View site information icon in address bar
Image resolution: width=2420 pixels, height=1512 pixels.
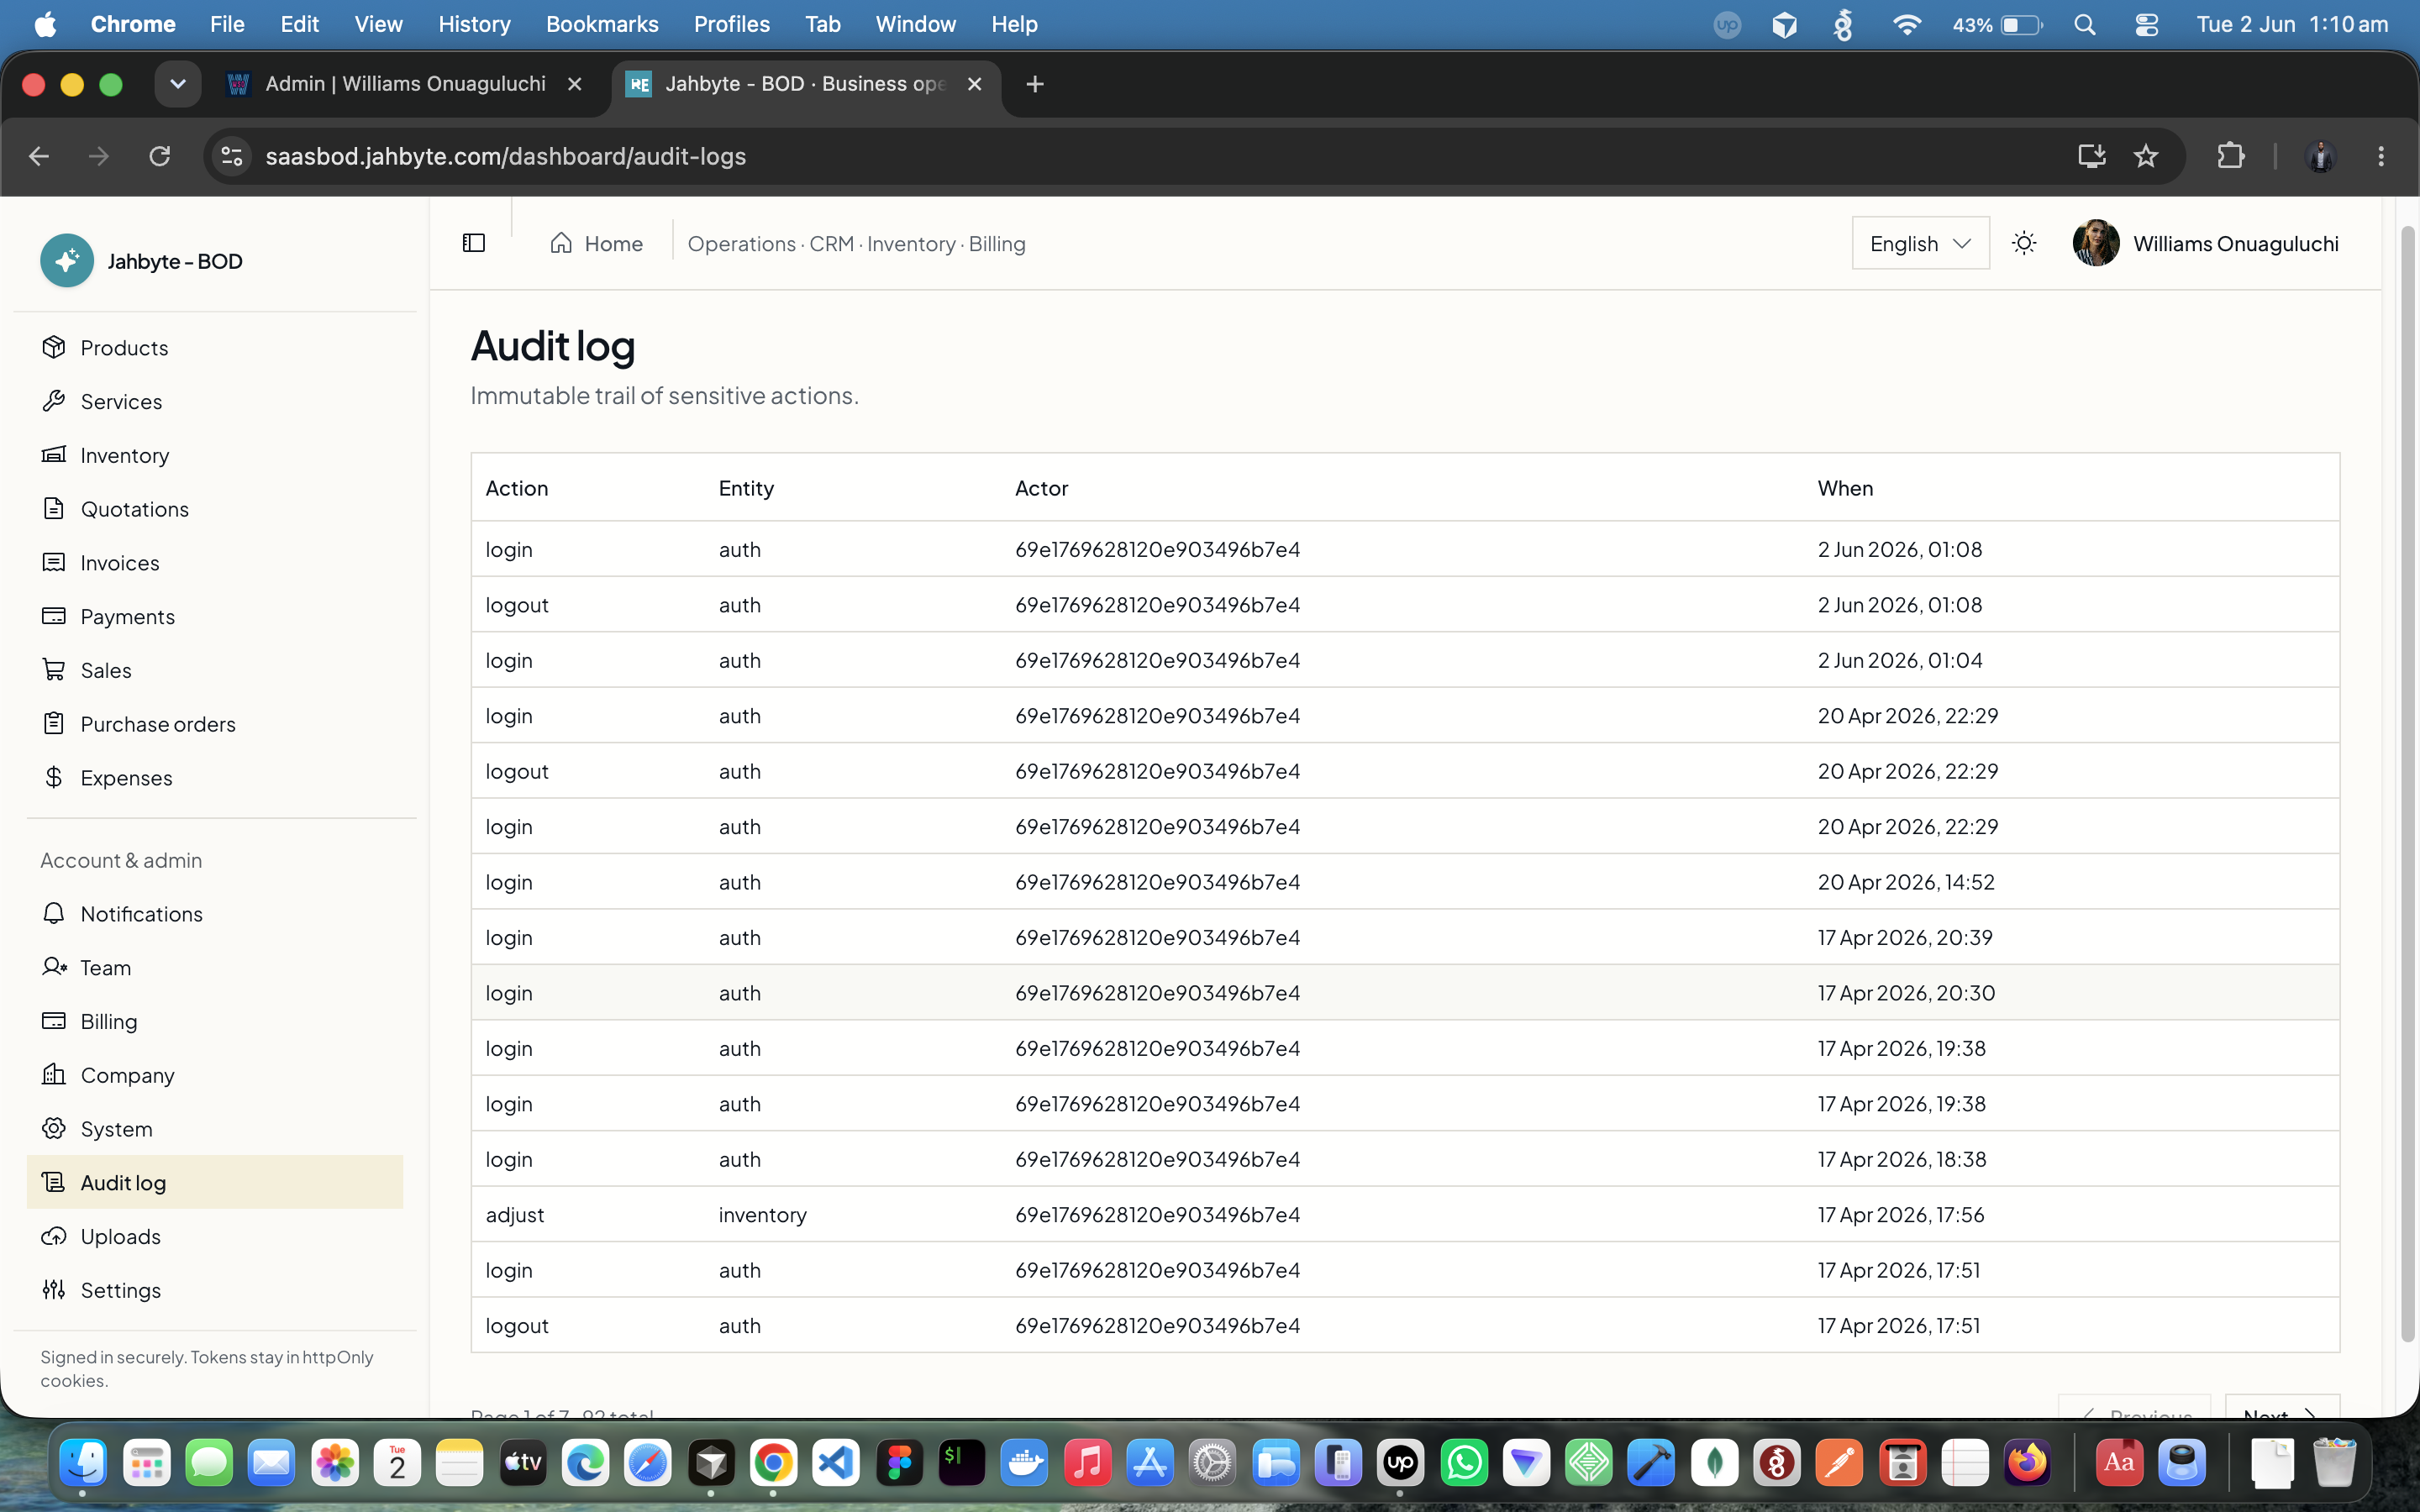point(232,156)
